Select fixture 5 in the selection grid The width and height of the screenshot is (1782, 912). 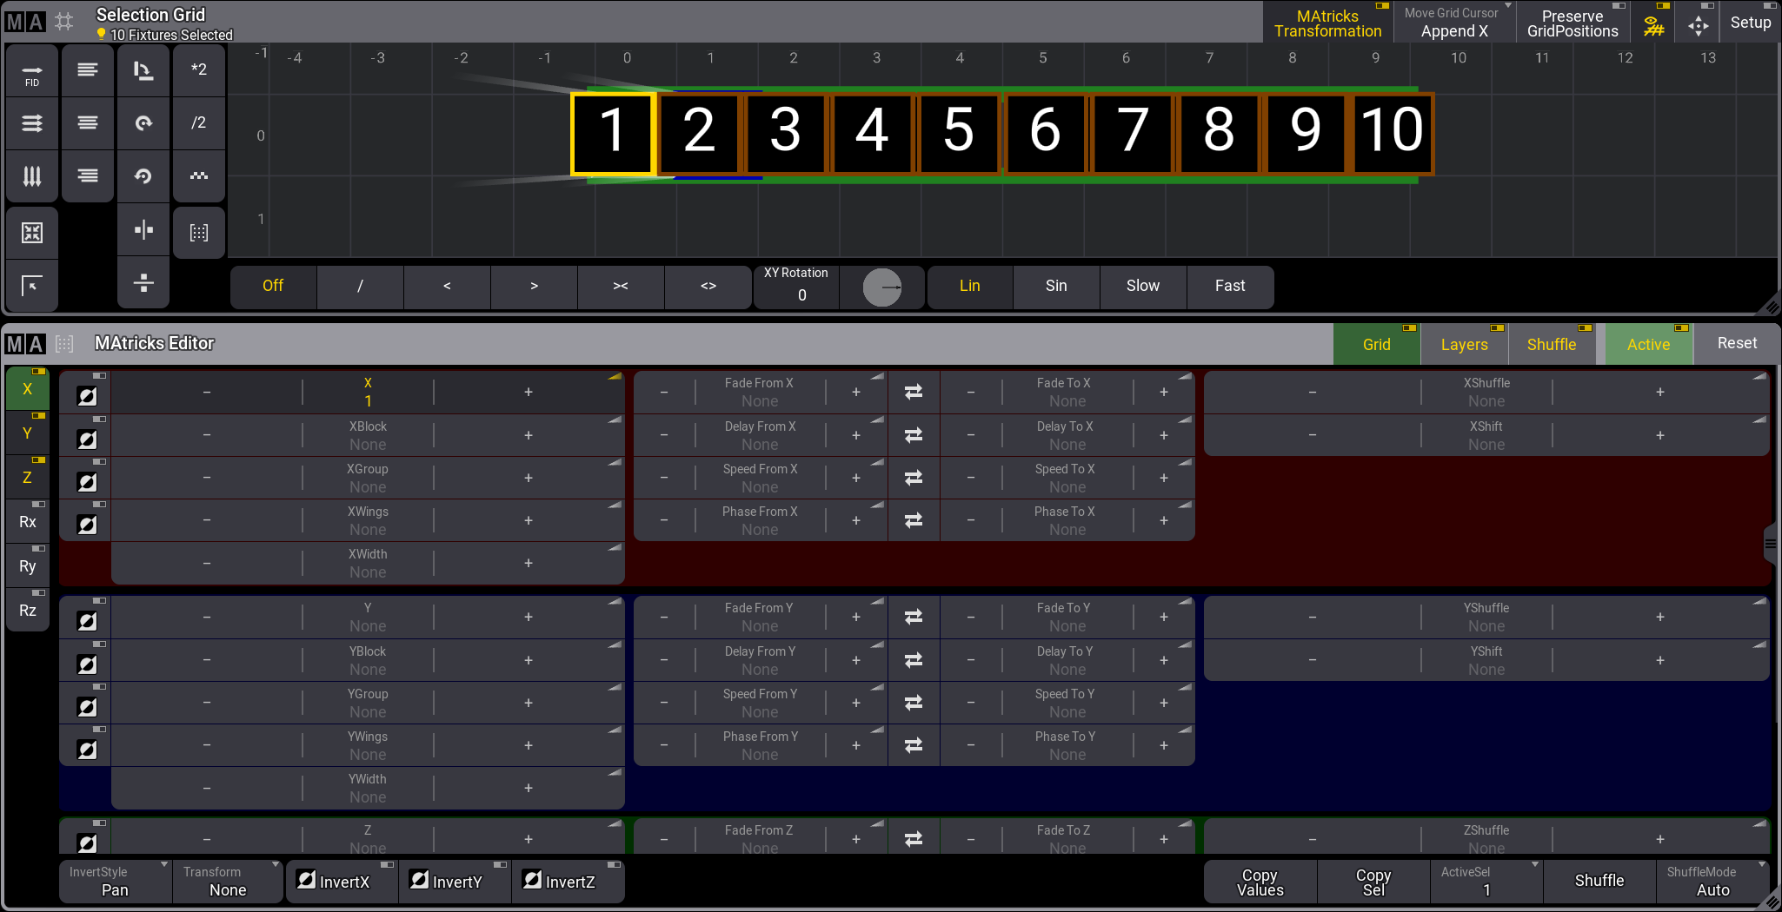(958, 132)
